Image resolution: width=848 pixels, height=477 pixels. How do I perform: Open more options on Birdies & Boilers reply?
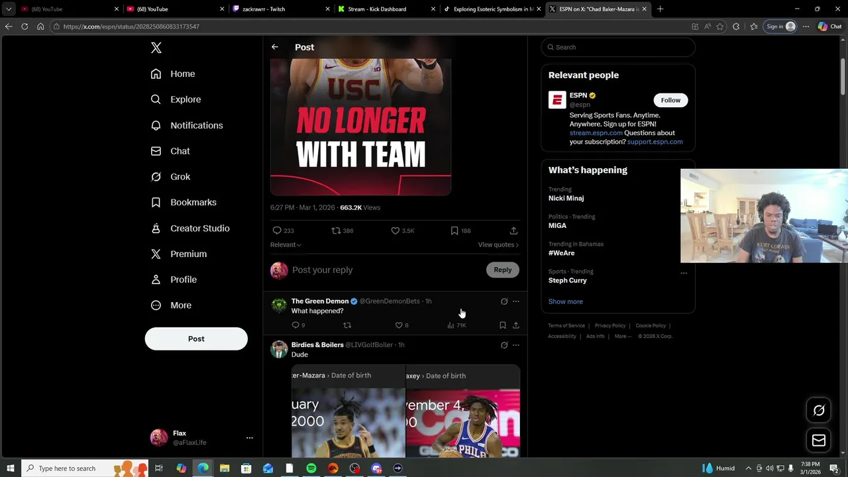coord(516,345)
